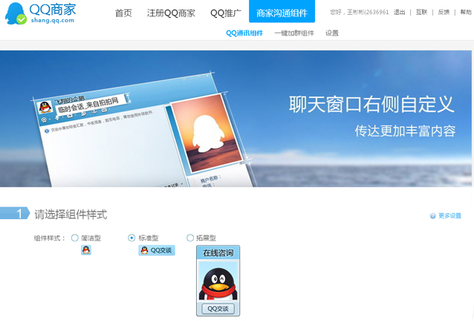This screenshot has width=474, height=321.
Task: Open 注册QQ商家 nav item
Action: click(x=171, y=13)
